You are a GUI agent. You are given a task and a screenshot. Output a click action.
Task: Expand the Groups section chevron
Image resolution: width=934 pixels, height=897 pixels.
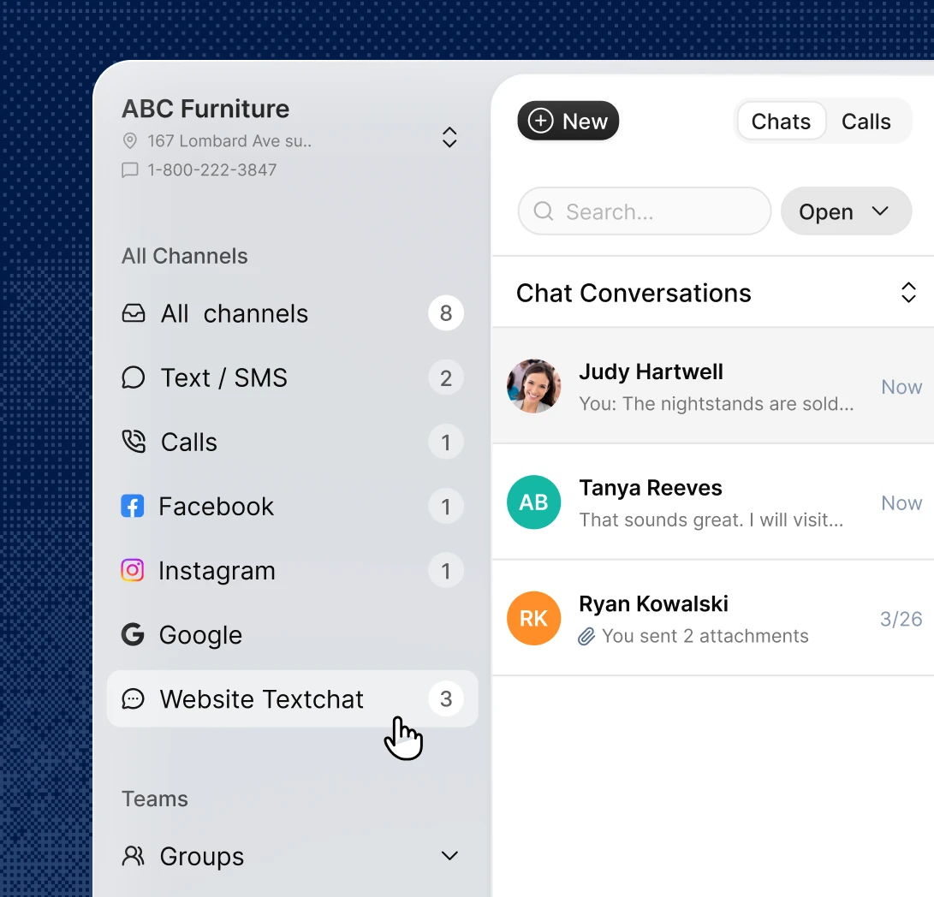449,856
